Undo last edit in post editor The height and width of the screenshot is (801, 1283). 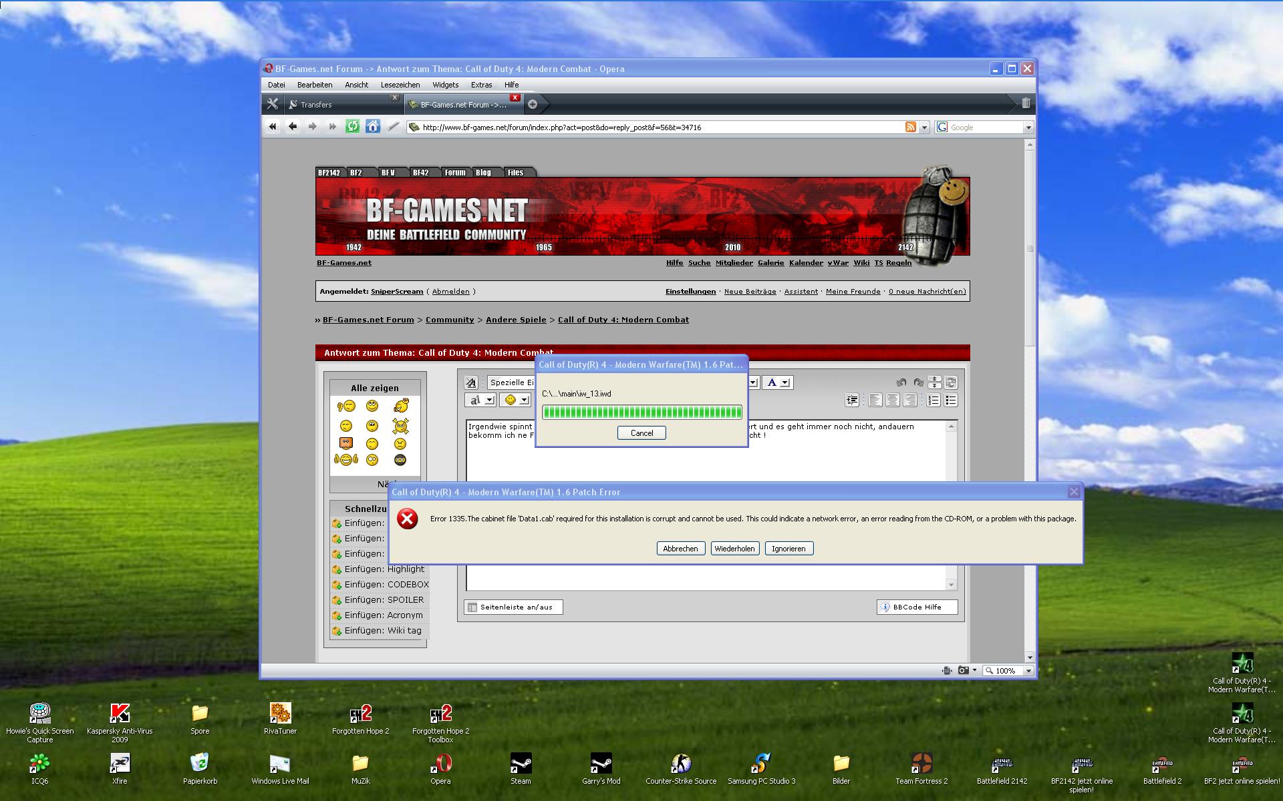(901, 382)
